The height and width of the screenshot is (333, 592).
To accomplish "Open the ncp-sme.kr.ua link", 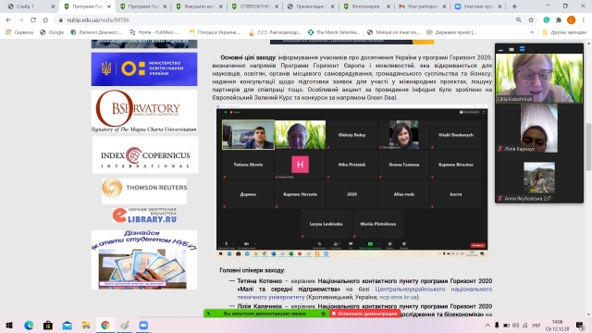I will 398,297.
